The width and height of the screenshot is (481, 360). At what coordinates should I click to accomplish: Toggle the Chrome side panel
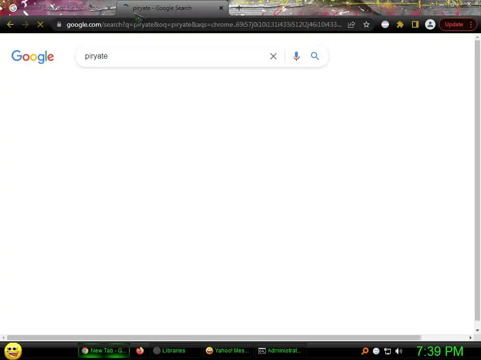click(415, 24)
